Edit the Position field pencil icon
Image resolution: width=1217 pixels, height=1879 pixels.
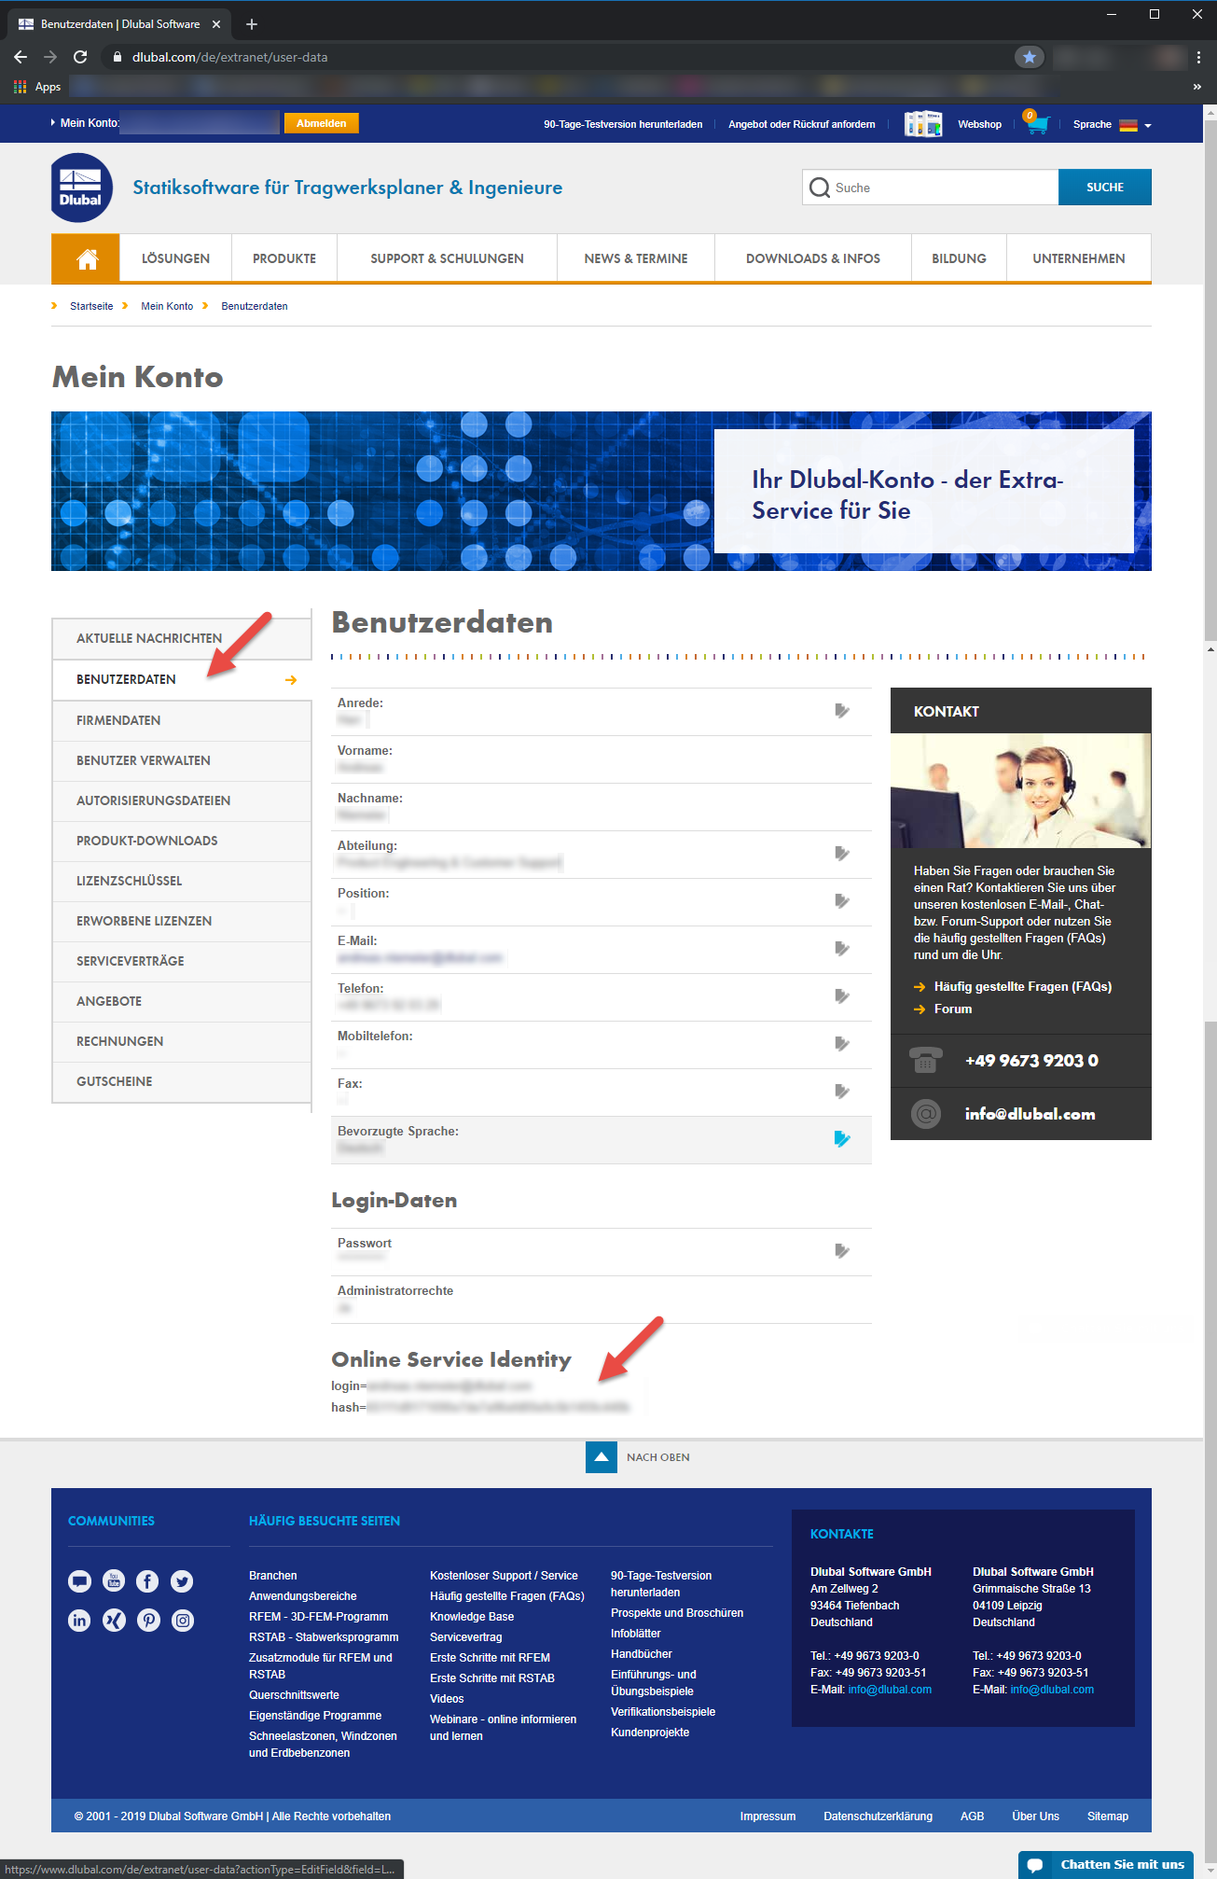click(842, 901)
